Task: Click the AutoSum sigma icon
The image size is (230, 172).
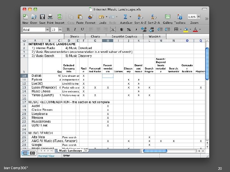Action: pos(125,17)
